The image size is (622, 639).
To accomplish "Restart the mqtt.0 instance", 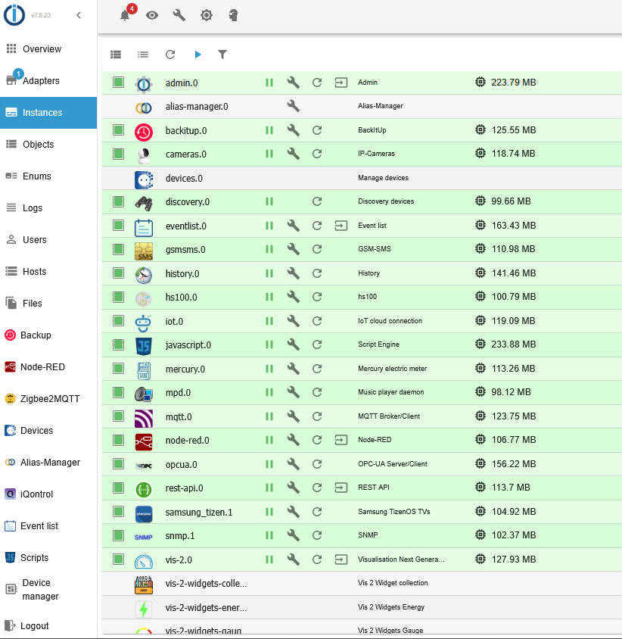I will coord(317,416).
